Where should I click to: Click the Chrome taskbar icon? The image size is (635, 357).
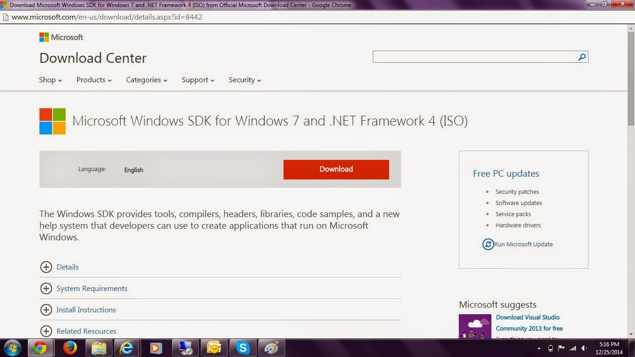point(40,348)
